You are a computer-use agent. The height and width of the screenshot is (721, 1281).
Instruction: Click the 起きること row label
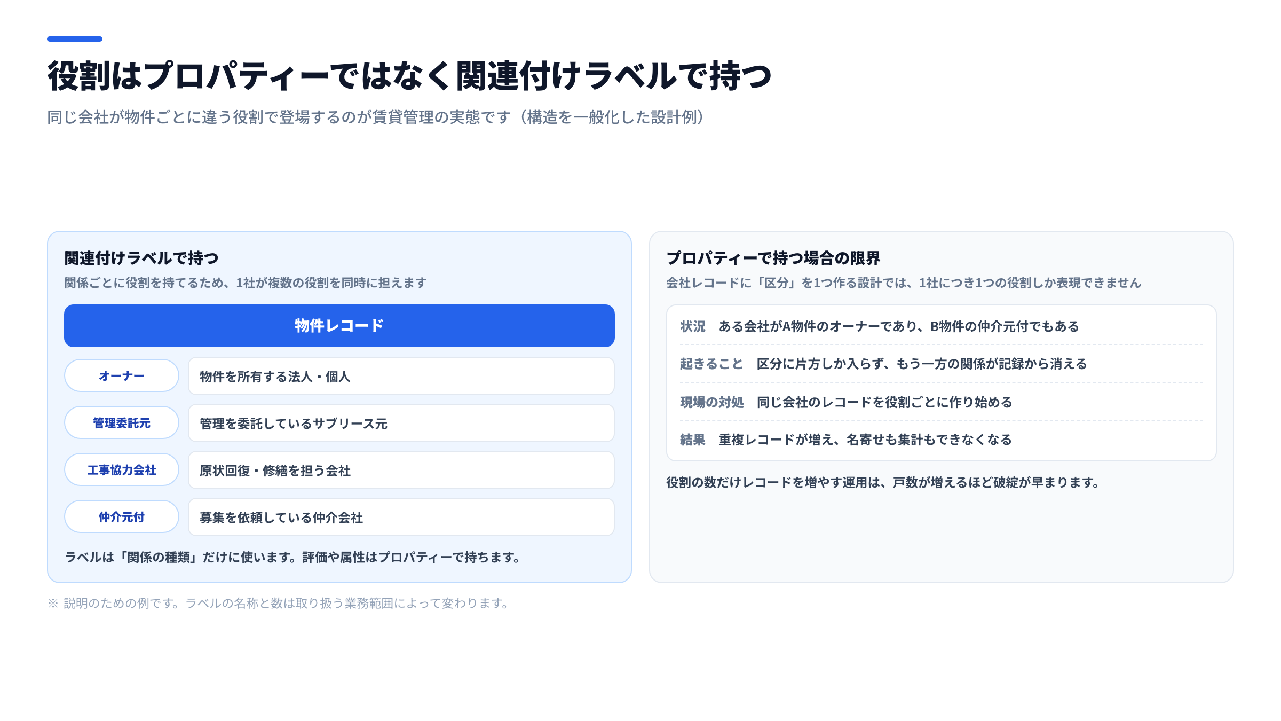coord(711,364)
